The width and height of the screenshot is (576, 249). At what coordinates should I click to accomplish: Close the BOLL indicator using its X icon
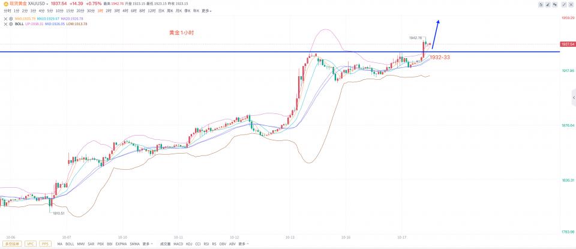coord(5,24)
